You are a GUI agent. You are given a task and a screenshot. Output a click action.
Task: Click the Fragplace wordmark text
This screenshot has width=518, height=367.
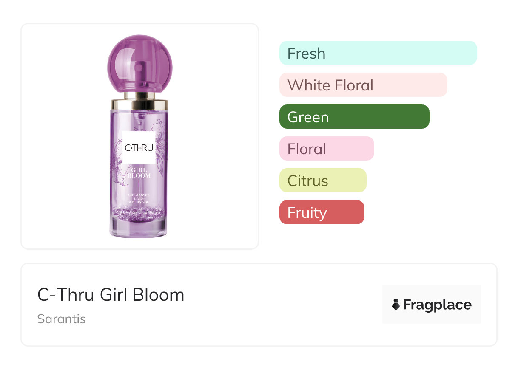click(437, 305)
